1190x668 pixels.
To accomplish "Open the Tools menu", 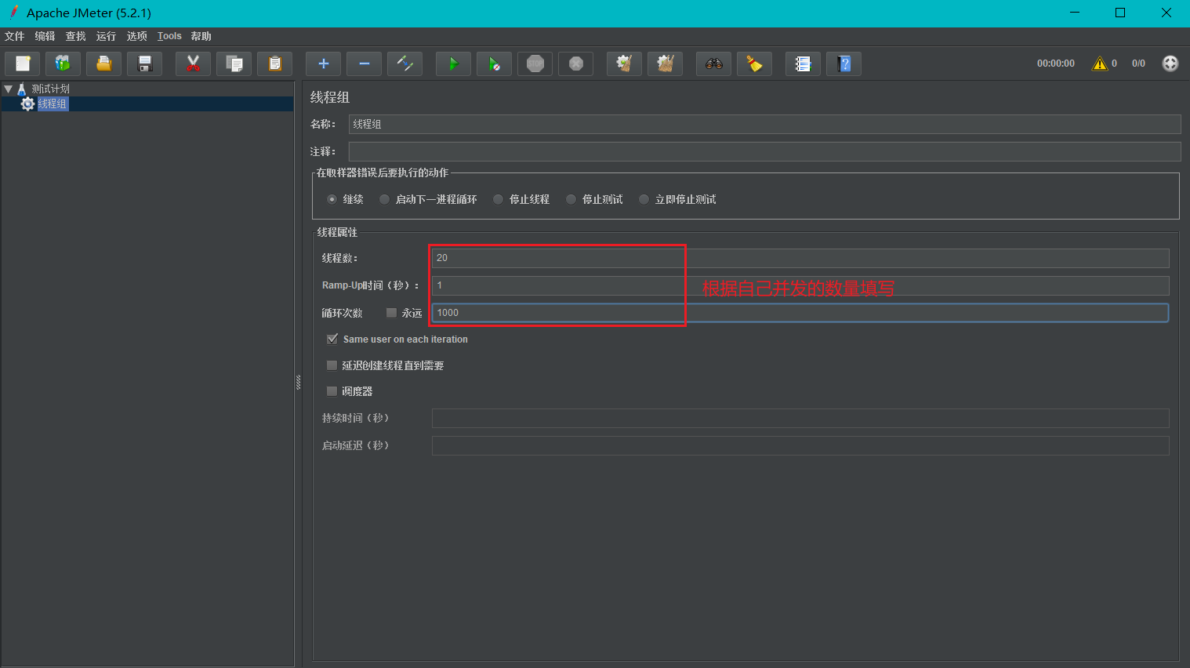I will (169, 36).
